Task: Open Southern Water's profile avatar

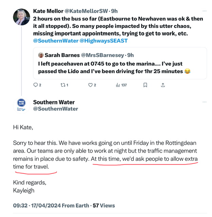Action: [21, 105]
